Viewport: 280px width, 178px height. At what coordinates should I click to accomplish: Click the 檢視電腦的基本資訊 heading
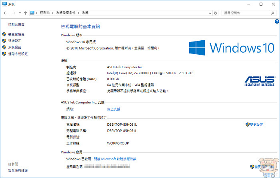[x=80, y=27]
